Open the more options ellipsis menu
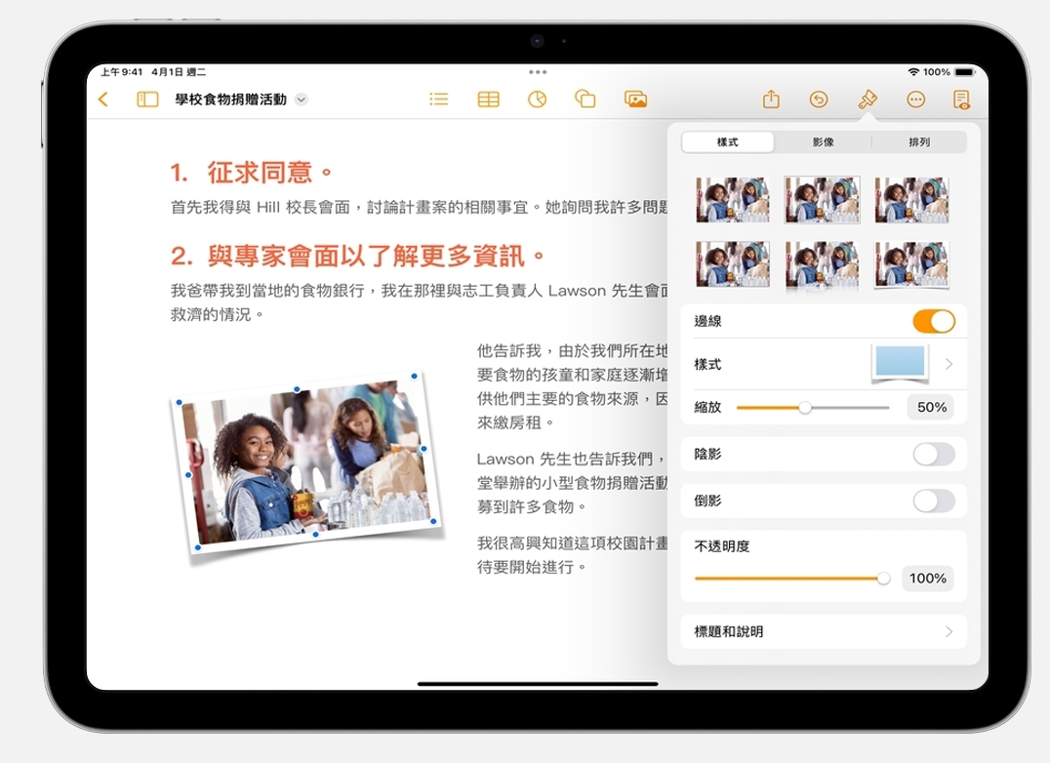 tap(915, 100)
